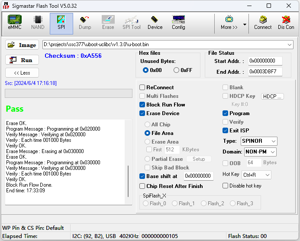Enable the ReConnect checkbox
The height and width of the screenshot is (241, 300).
(142, 88)
